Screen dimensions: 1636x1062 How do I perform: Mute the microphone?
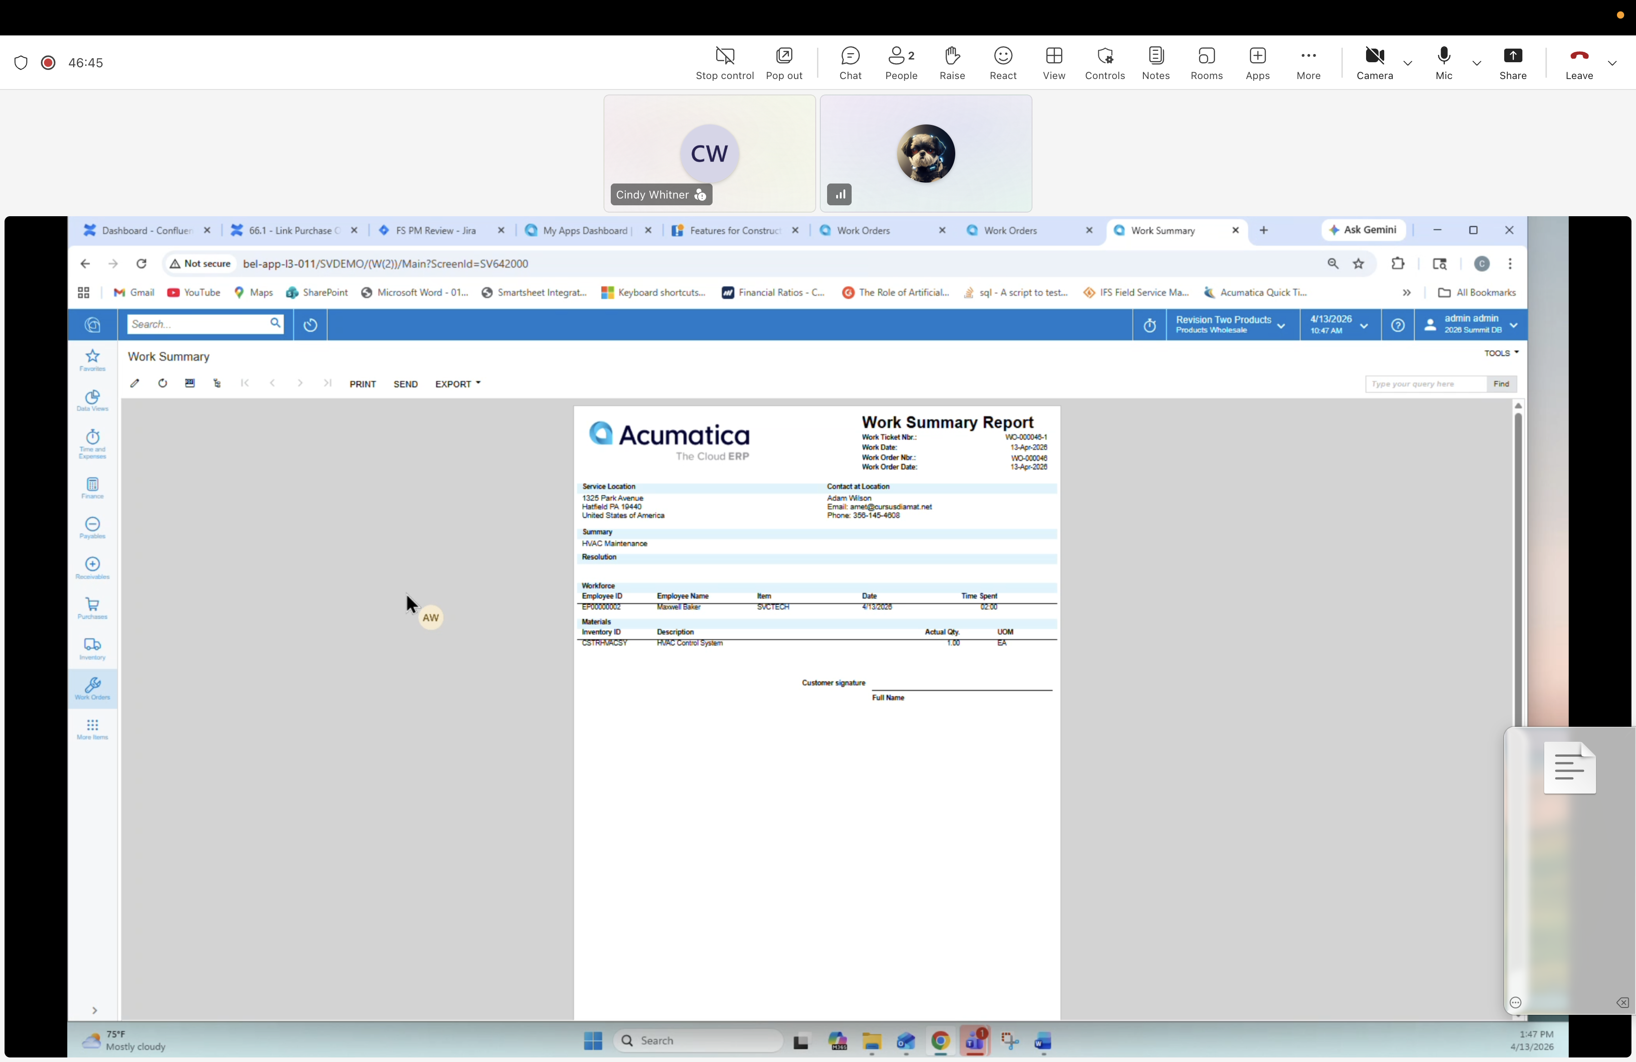click(x=1443, y=63)
